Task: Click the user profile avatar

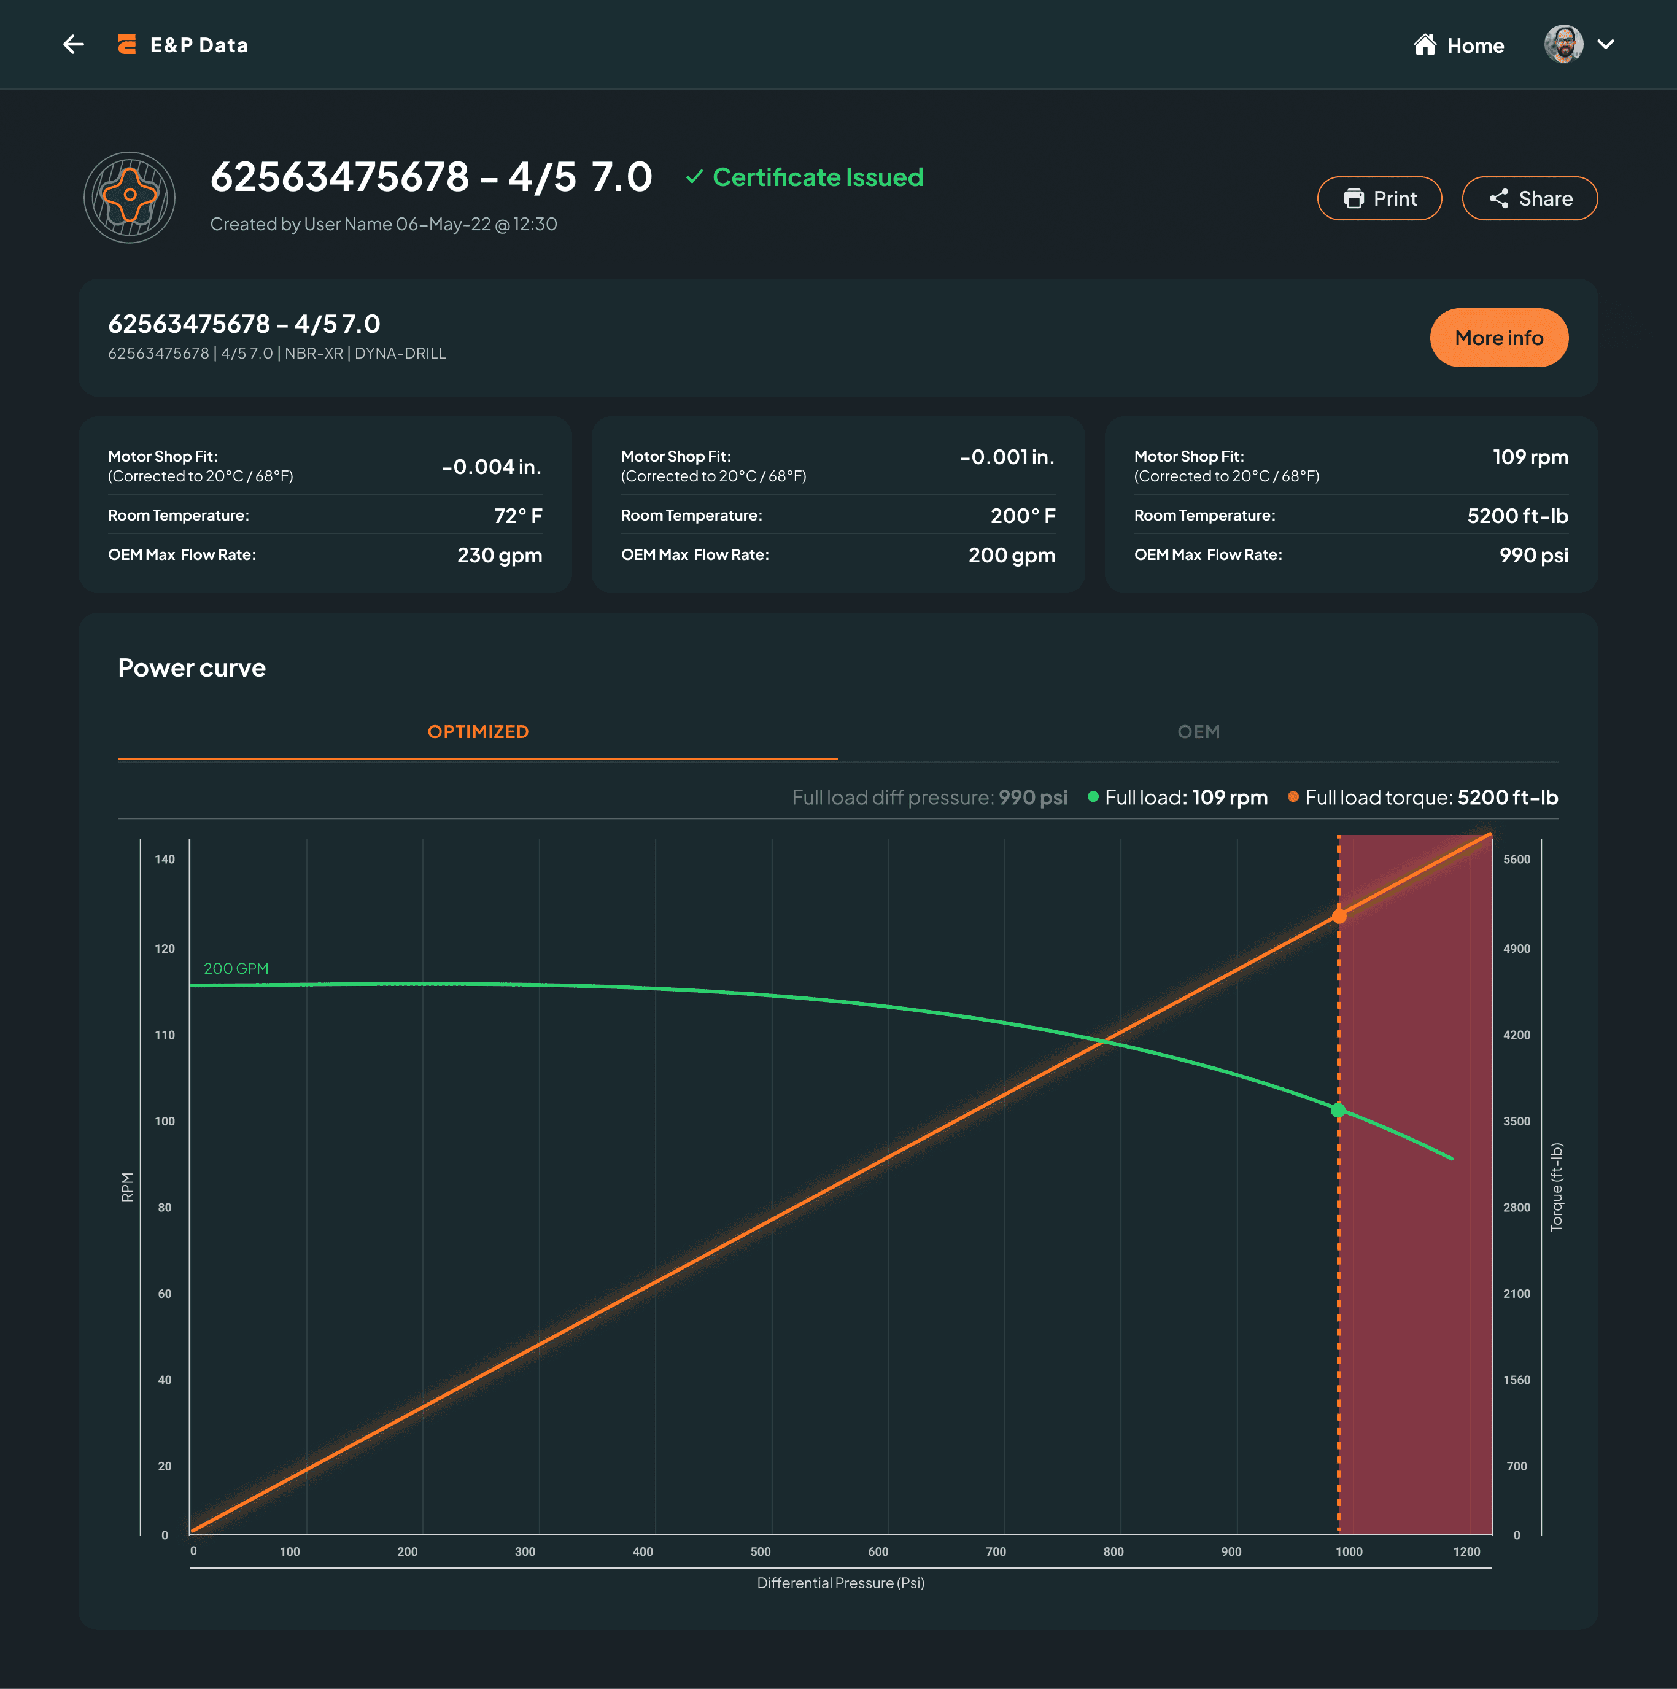Action: click(x=1563, y=45)
